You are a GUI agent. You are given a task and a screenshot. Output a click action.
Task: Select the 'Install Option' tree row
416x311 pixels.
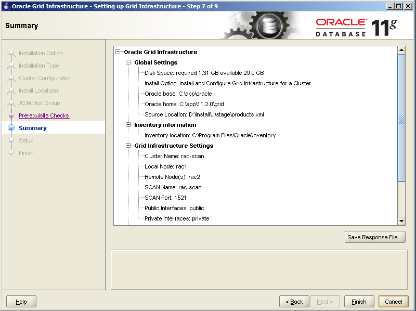pos(228,83)
